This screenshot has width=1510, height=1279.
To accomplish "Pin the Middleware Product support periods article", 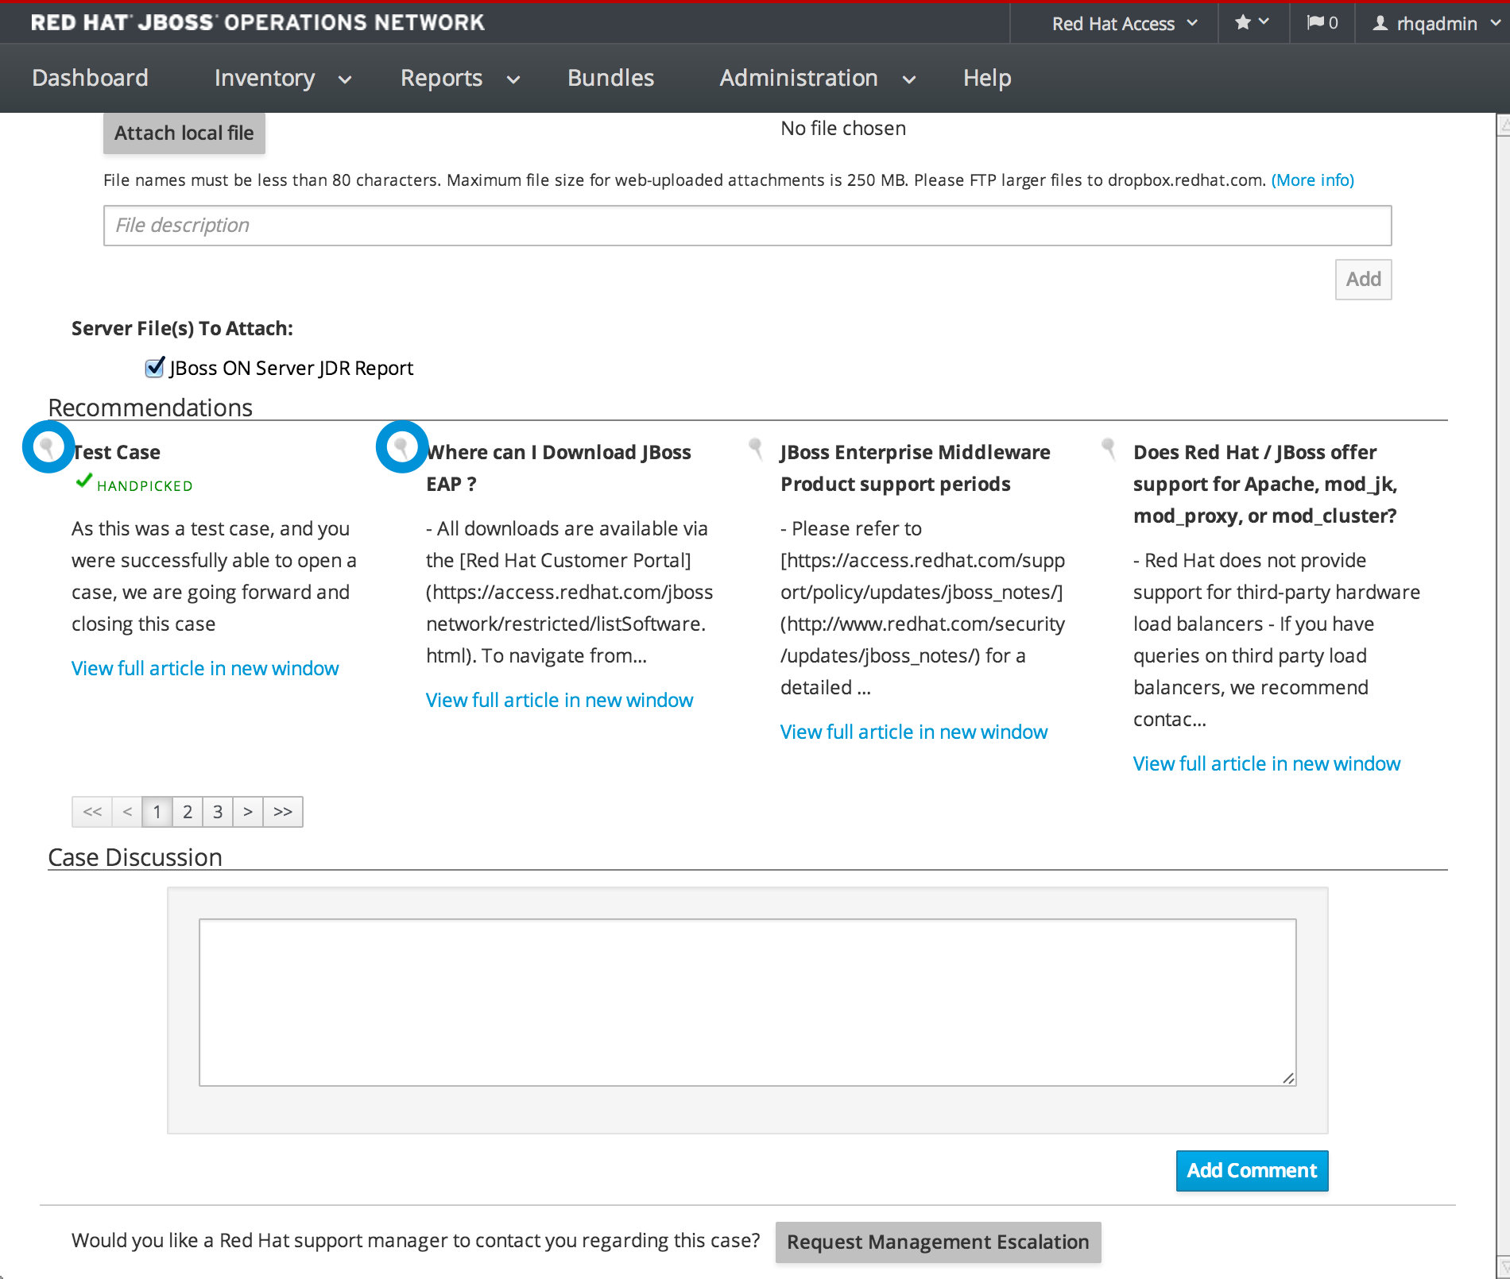I will tap(756, 449).
